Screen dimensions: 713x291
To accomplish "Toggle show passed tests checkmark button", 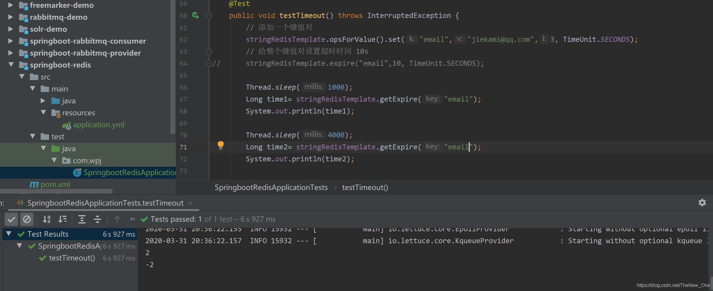I will [11, 220].
